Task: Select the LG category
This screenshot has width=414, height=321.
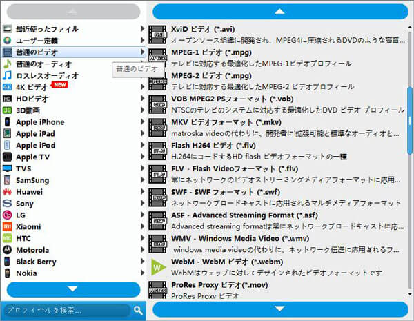Action: (x=74, y=215)
